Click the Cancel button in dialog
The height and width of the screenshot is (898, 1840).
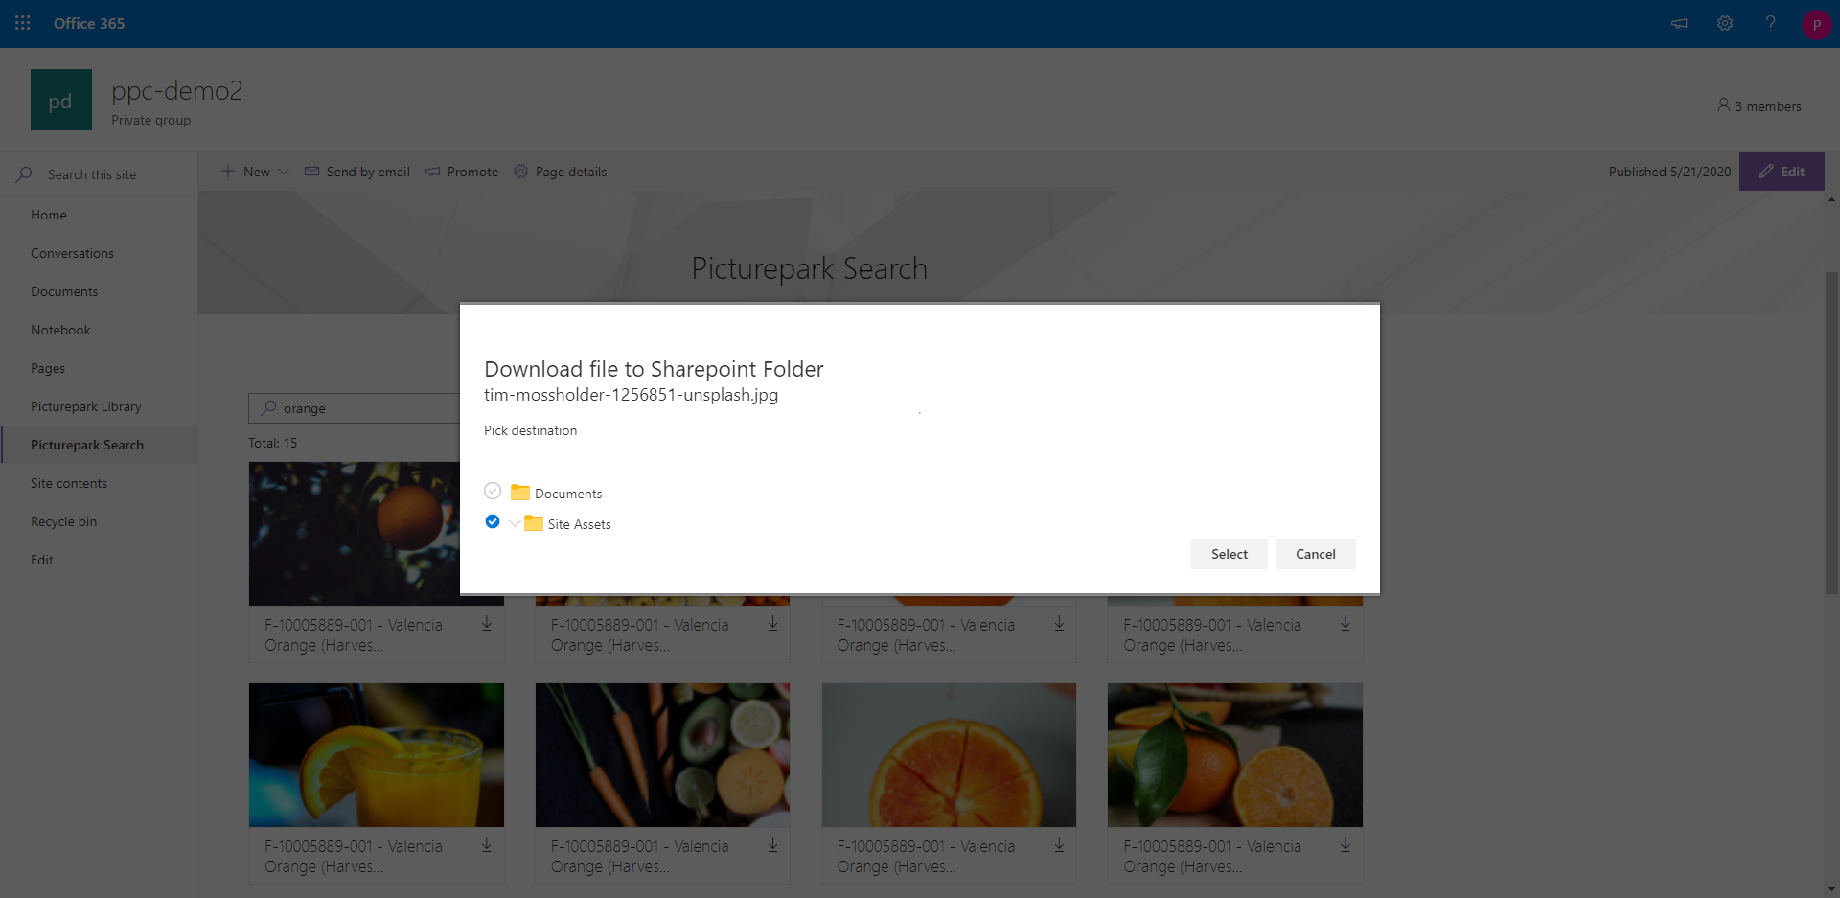coord(1316,554)
